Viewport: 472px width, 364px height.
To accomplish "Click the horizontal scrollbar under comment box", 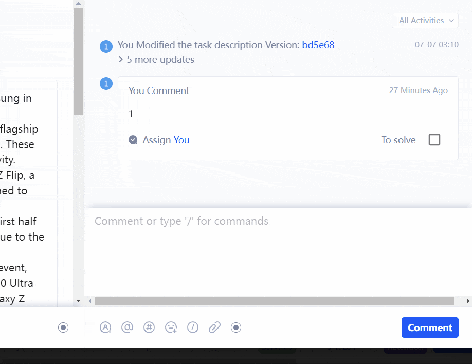I will click(x=274, y=301).
